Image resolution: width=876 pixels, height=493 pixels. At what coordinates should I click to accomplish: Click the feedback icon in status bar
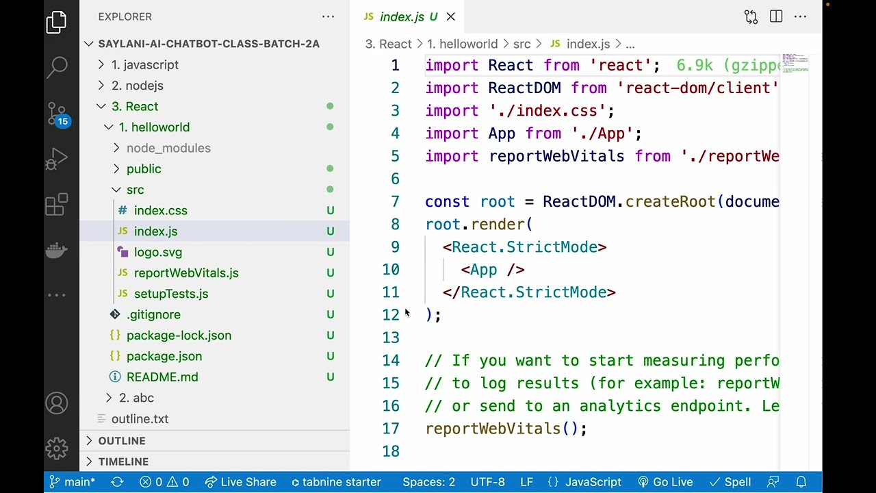[x=773, y=482]
